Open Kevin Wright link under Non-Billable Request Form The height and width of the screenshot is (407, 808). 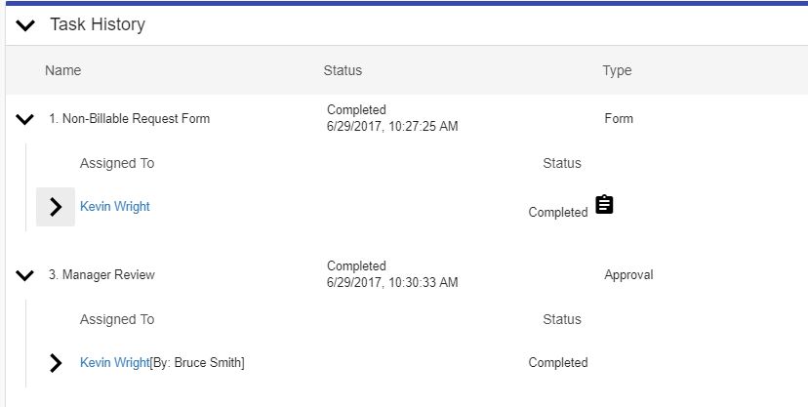tap(115, 207)
